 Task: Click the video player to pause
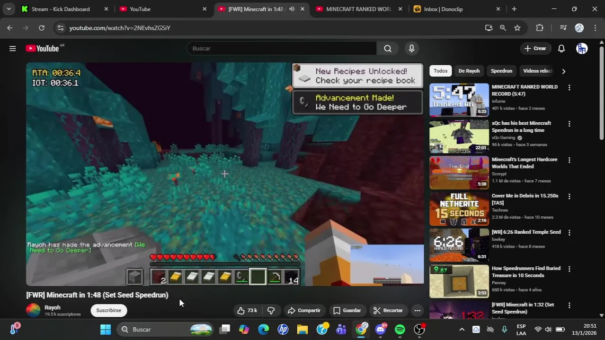click(225, 174)
